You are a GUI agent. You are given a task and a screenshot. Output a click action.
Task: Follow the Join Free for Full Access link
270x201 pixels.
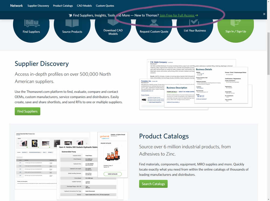click(179, 15)
